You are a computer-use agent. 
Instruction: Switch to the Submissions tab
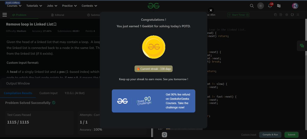point(94,15)
